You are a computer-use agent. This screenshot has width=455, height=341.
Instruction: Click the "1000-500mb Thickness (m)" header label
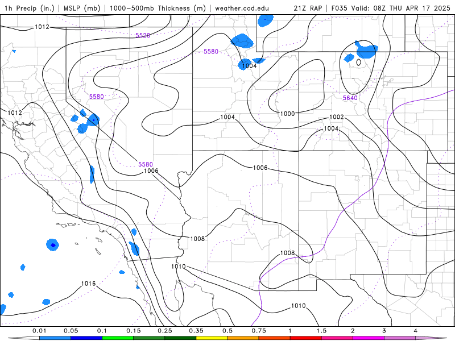click(x=158, y=8)
